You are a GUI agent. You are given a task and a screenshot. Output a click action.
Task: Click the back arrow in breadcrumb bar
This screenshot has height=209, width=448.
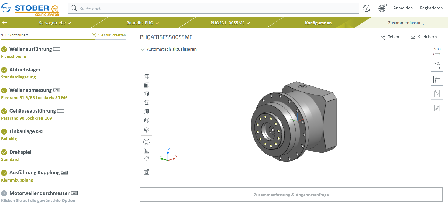[5, 23]
